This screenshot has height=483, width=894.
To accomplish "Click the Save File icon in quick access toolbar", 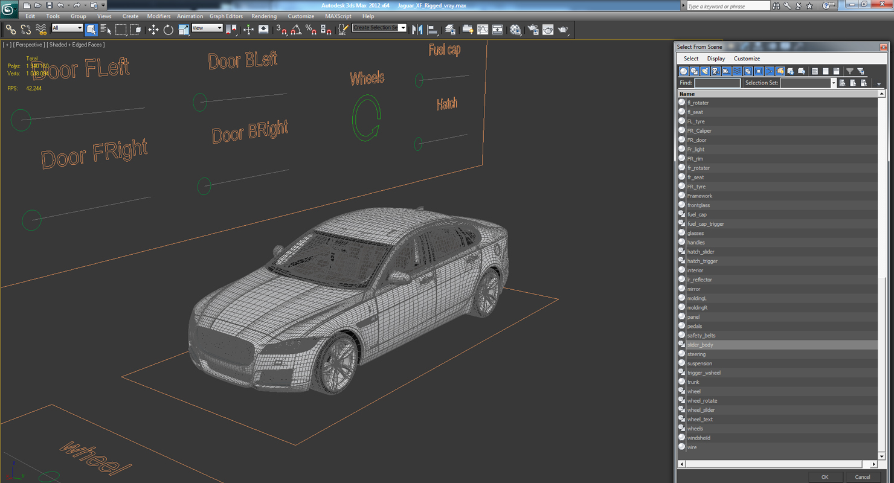I will point(50,5).
